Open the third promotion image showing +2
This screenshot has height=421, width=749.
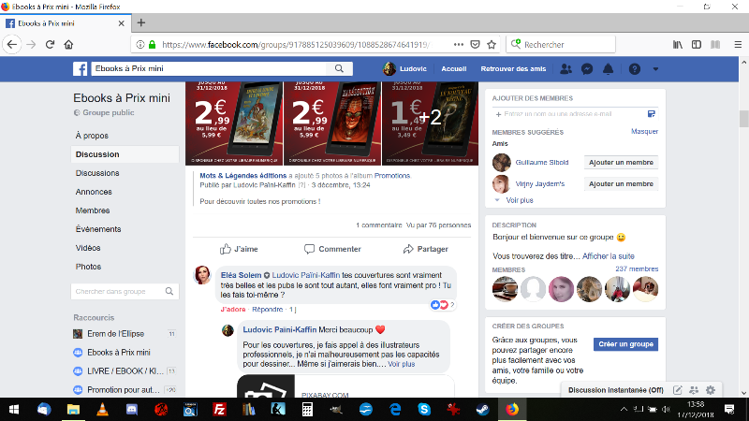430,119
